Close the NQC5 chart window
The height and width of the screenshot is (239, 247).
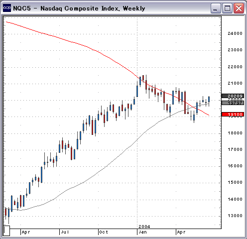239,8
